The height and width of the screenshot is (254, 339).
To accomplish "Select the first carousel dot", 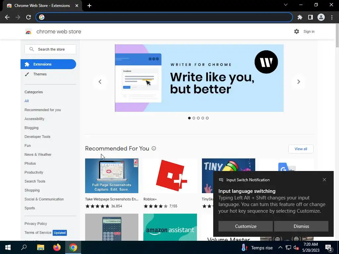I will pos(189,118).
